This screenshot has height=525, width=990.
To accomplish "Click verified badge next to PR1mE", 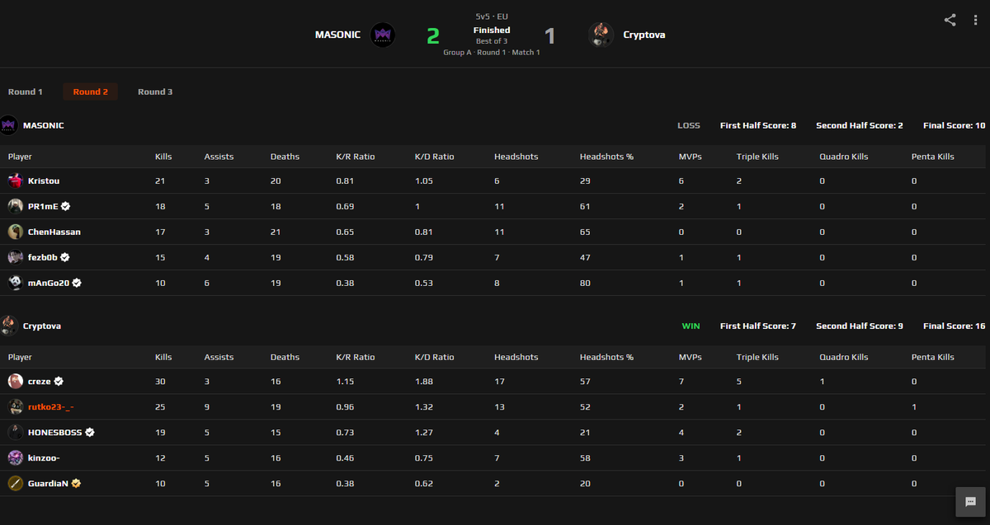I will (65, 206).
